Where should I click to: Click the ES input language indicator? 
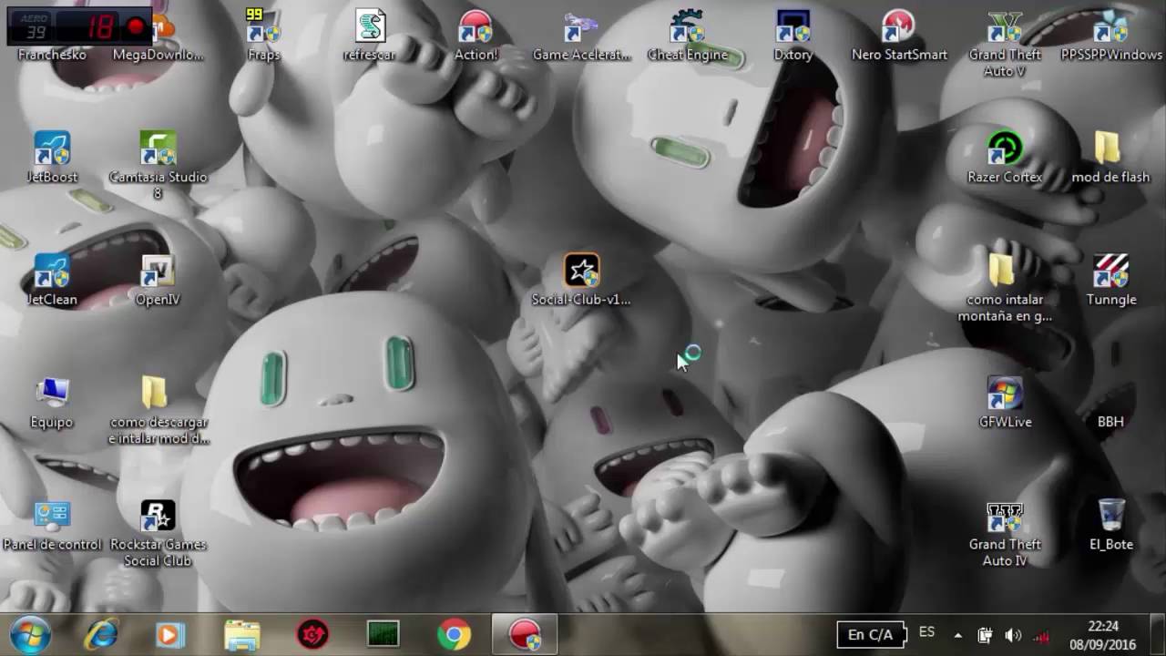[x=926, y=632]
